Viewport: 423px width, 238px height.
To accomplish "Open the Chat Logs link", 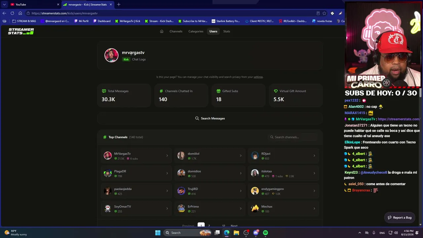I will tap(139, 59).
